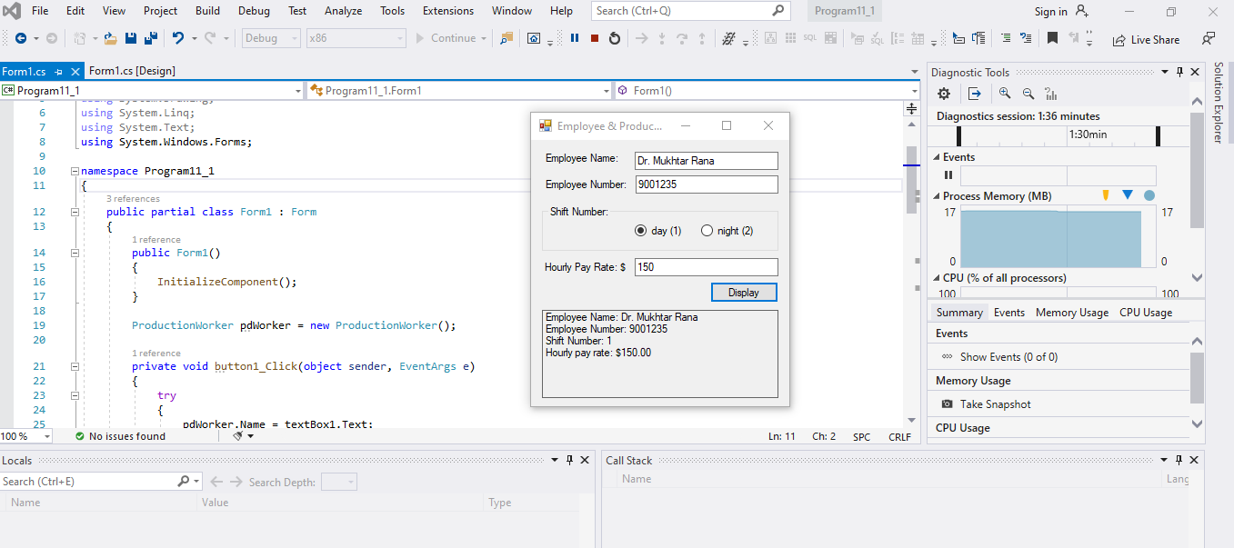Switch to the Form1.cs [Design] tab
Viewport: 1234px width, 548px height.
click(132, 71)
